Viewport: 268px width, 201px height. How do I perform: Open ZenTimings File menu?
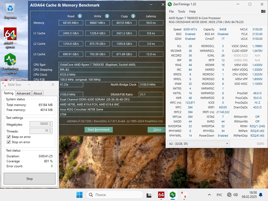(x=171, y=12)
